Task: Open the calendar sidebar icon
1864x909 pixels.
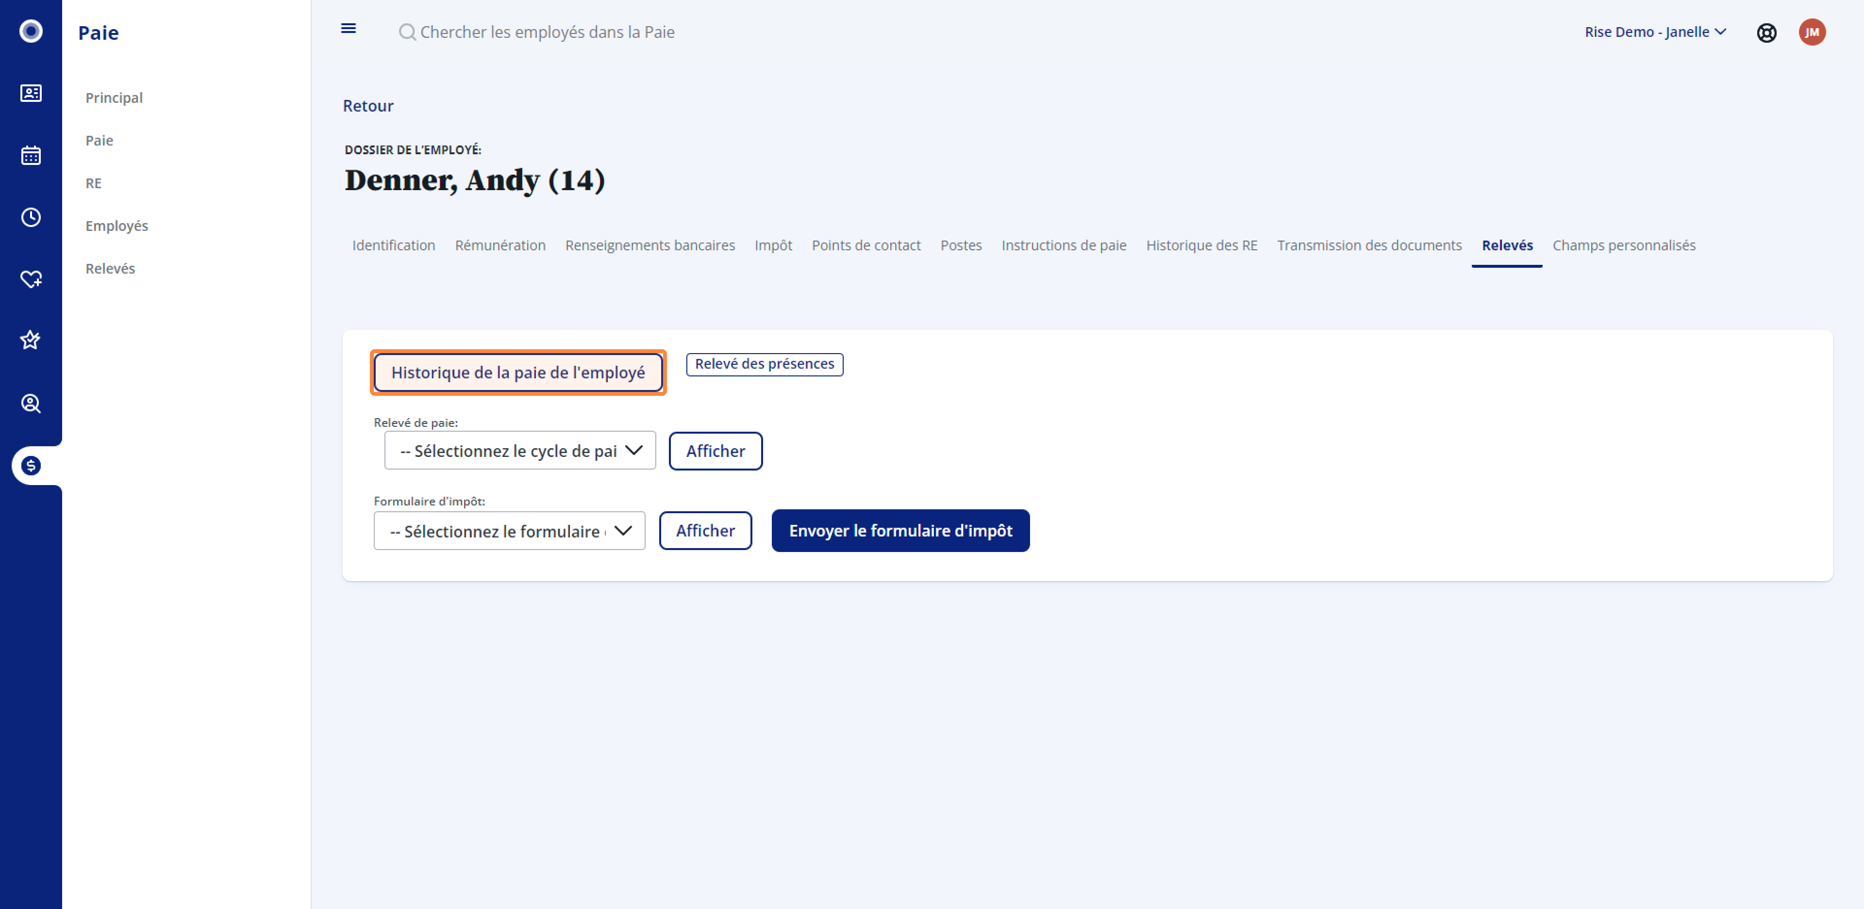Action: click(x=31, y=156)
